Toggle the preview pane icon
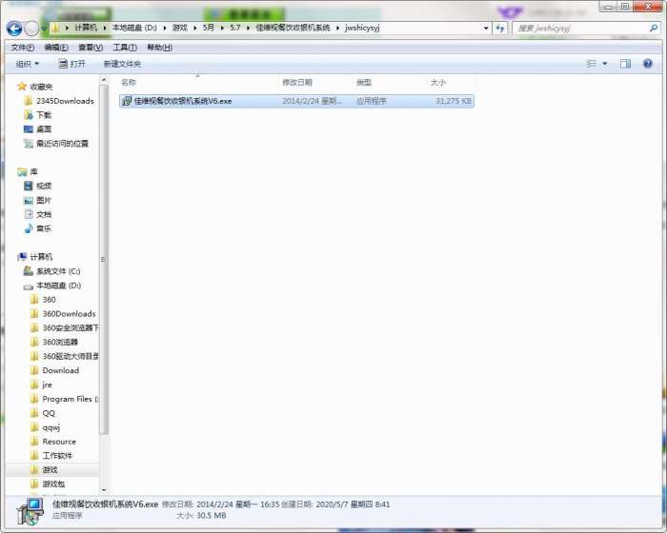The height and width of the screenshot is (533, 667). 625,64
